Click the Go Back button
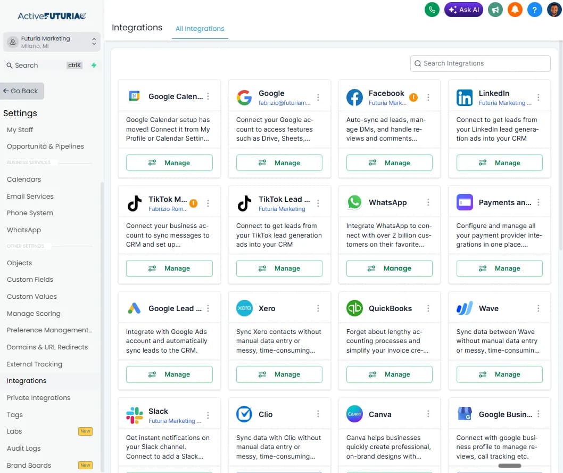563x473 pixels. (x=22, y=91)
